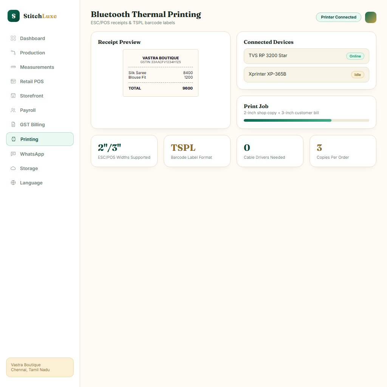Open Measurements from the sidebar

tap(40, 67)
